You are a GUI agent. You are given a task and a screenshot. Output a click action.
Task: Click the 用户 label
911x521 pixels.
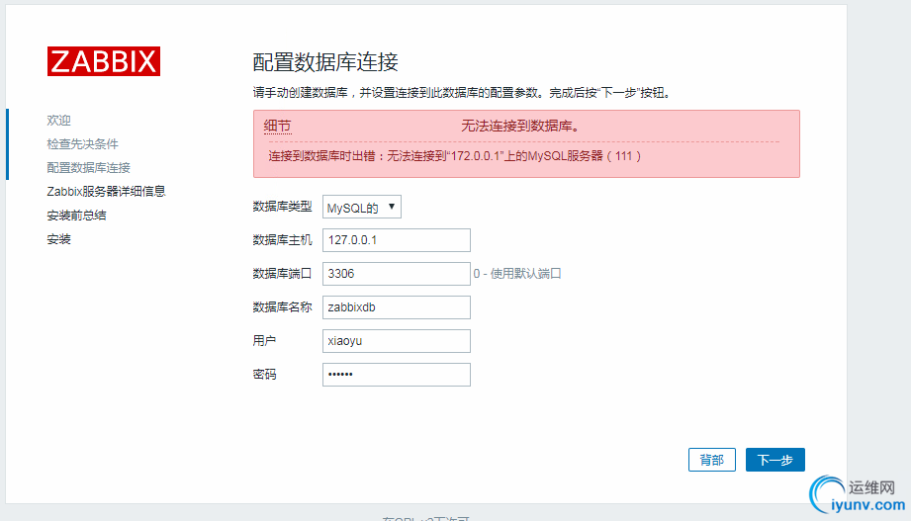(x=264, y=341)
